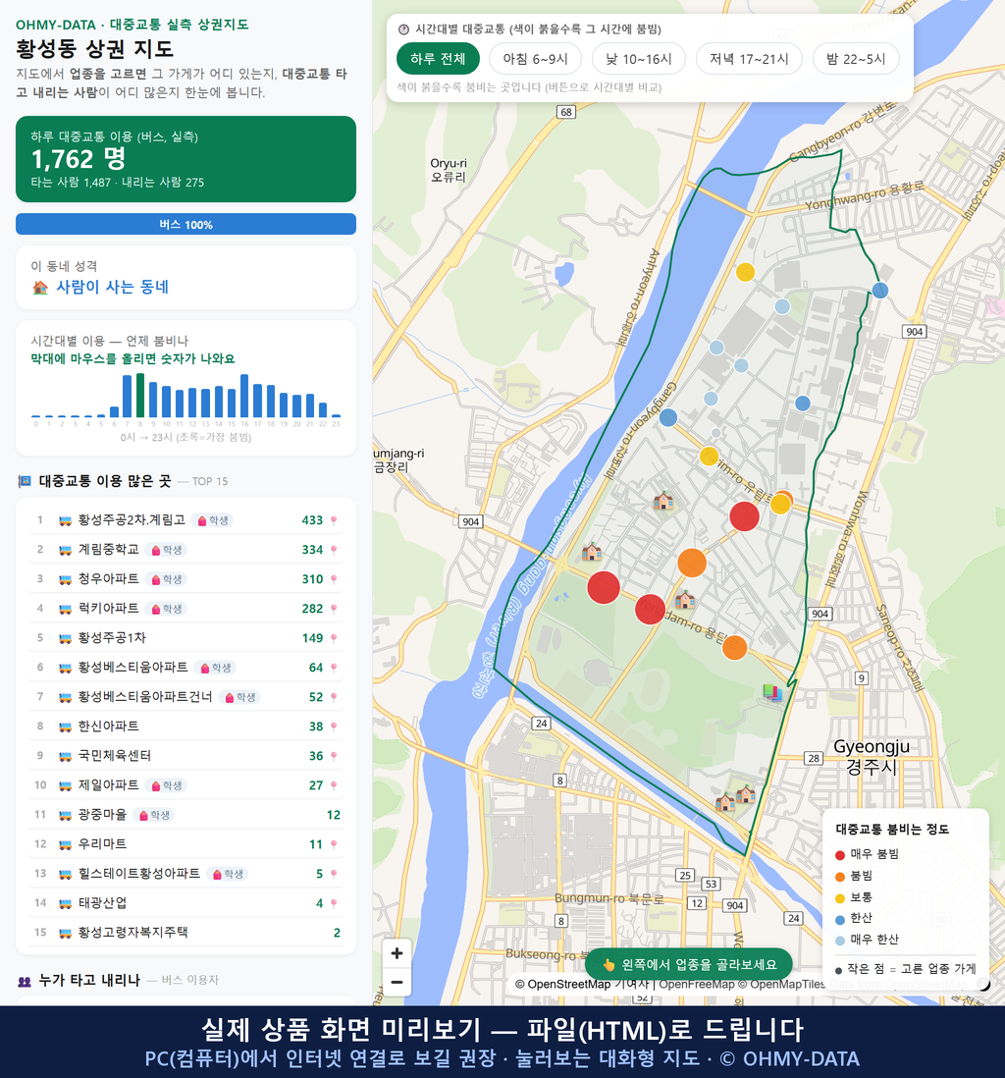Click the bus icon in 제일아파트 row
Screen dimensions: 1005x1078
(x=66, y=785)
